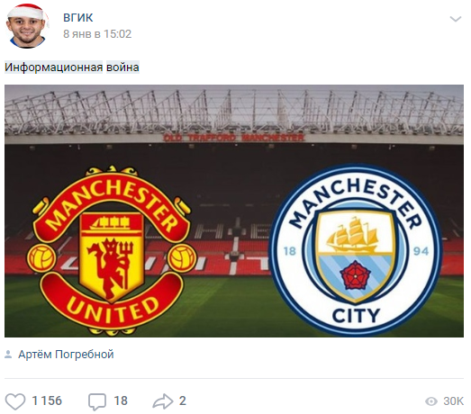Open the post timestamp 8 янв в 15:02
Screen dimensions: 471x414
click(97, 34)
